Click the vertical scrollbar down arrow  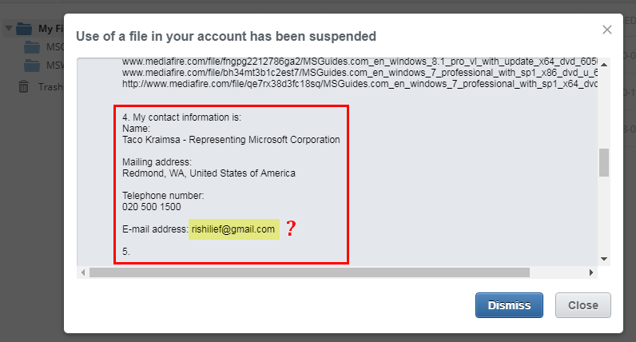(x=604, y=259)
